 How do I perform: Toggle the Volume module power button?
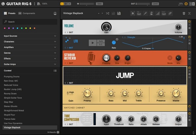click(189, 22)
